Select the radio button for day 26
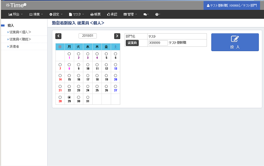The height and width of the screenshot is (166, 264). pyautogui.click(x=106, y=87)
